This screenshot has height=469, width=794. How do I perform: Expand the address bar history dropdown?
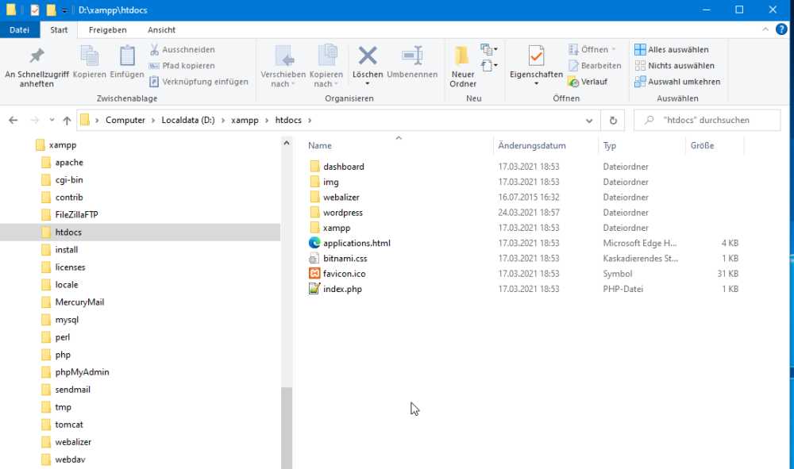point(589,121)
